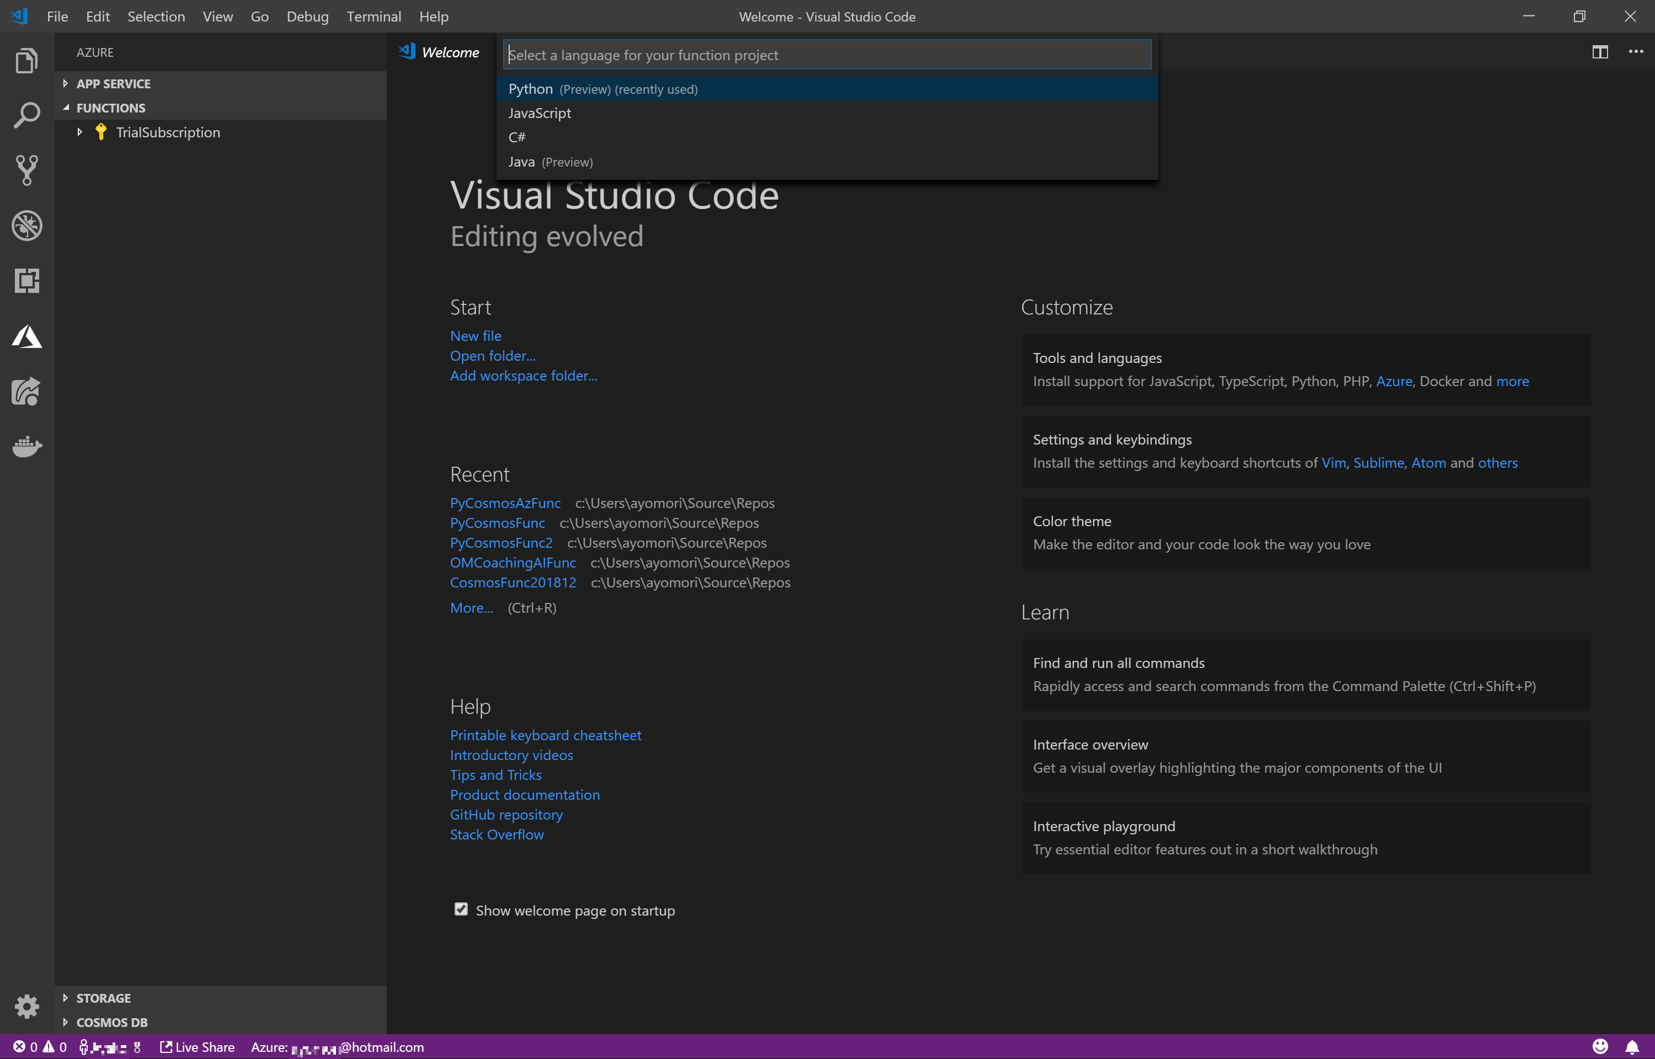
Task: Open the Source Control icon
Action: pos(26,170)
